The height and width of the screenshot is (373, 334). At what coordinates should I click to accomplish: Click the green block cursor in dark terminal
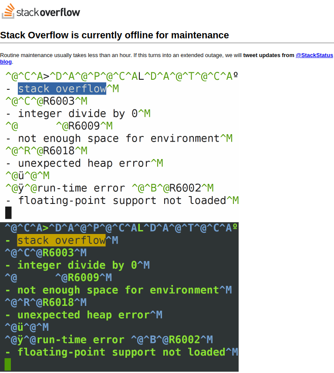click(x=7, y=364)
